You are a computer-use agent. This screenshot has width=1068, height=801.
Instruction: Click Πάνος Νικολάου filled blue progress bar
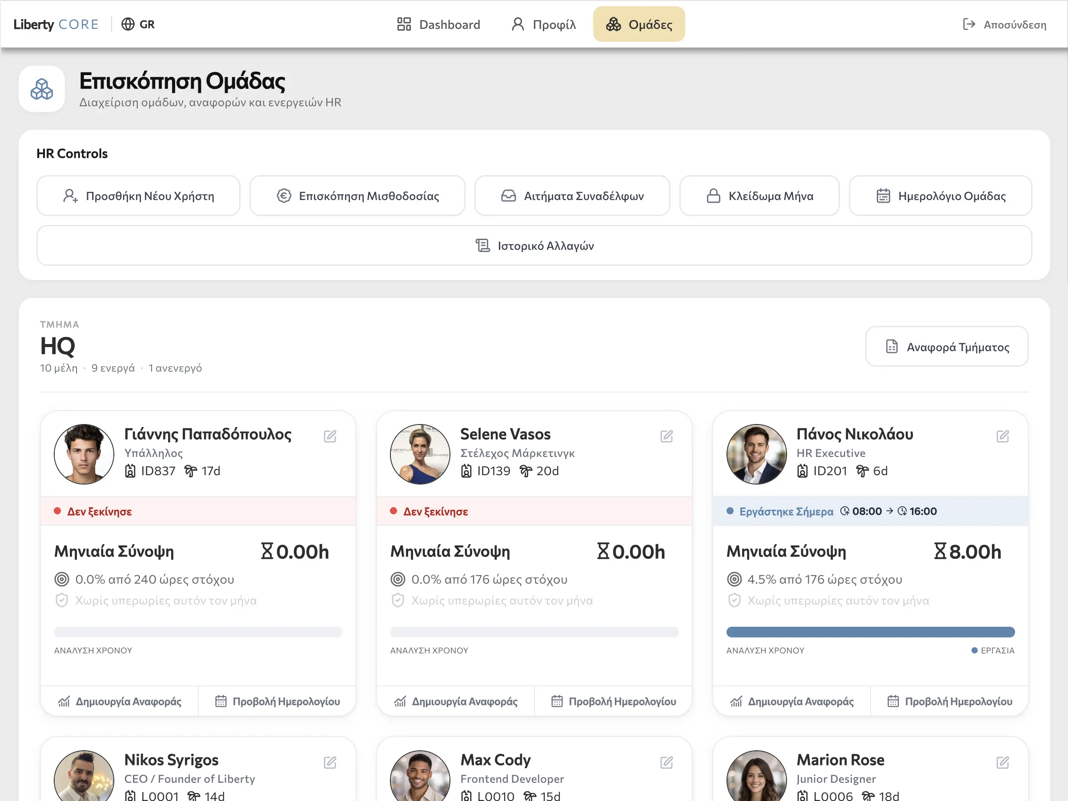871,632
